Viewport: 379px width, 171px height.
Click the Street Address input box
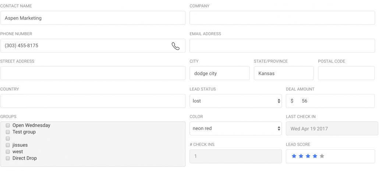pos(93,73)
